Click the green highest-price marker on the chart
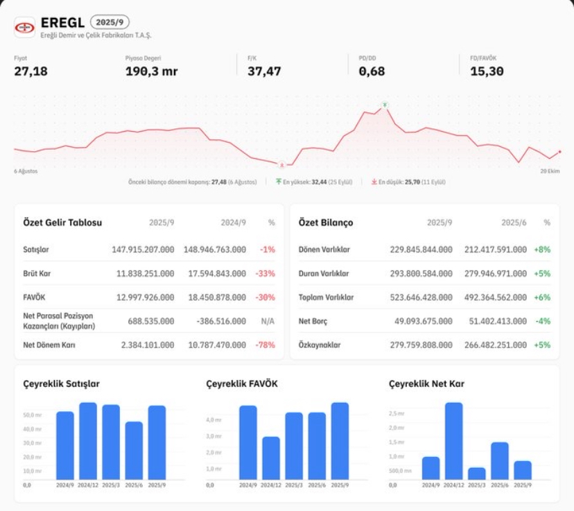 tap(384, 105)
